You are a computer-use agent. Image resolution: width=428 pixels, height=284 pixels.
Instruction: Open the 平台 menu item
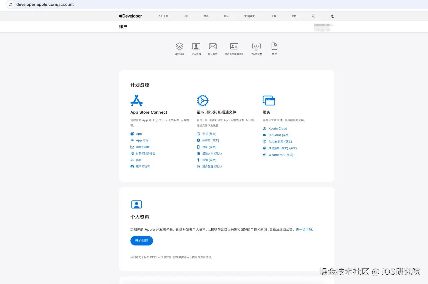pos(186,16)
